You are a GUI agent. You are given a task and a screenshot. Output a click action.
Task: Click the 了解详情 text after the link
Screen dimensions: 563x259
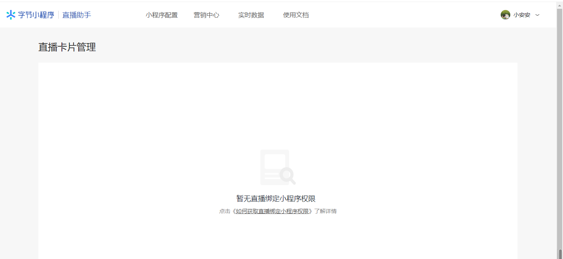pyautogui.click(x=325, y=212)
